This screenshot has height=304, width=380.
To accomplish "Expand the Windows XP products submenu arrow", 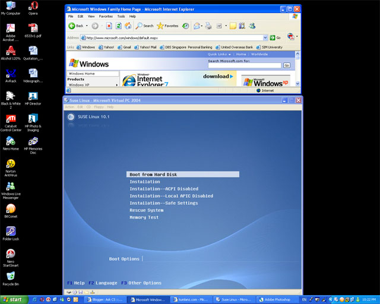I will 117,85.
